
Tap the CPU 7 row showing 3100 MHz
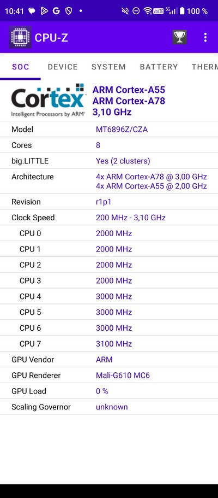click(109, 344)
